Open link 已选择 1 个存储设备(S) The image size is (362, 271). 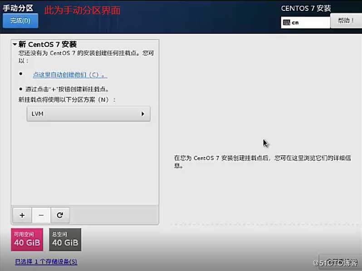pos(46,261)
